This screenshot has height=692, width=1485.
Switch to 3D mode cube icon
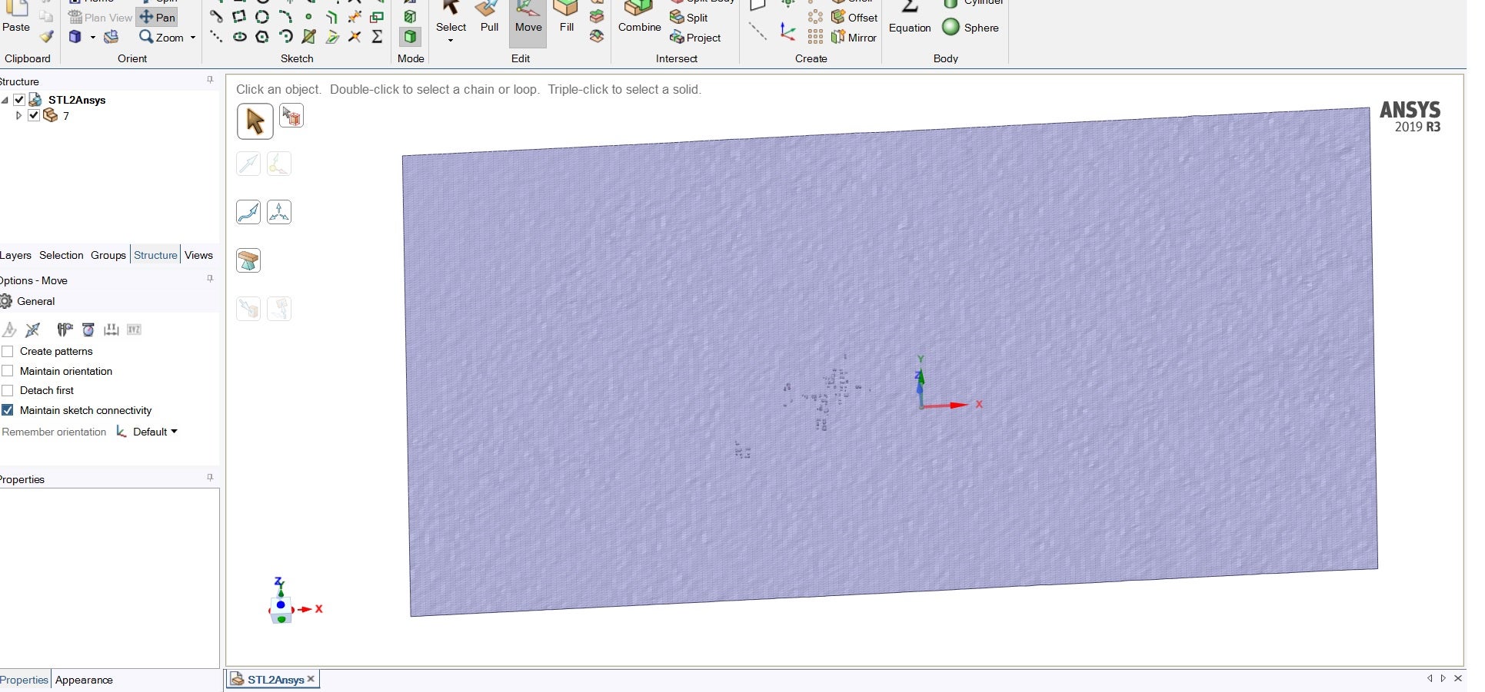point(411,37)
